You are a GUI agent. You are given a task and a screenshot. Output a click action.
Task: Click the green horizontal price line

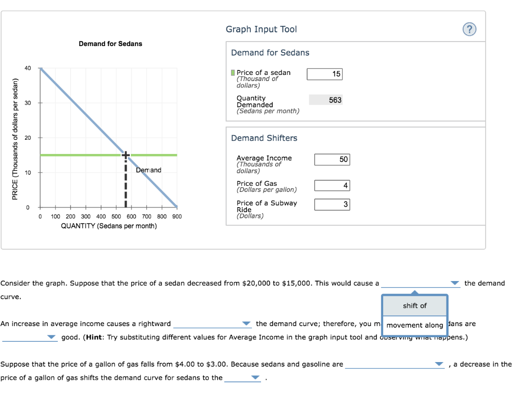pyautogui.click(x=76, y=154)
